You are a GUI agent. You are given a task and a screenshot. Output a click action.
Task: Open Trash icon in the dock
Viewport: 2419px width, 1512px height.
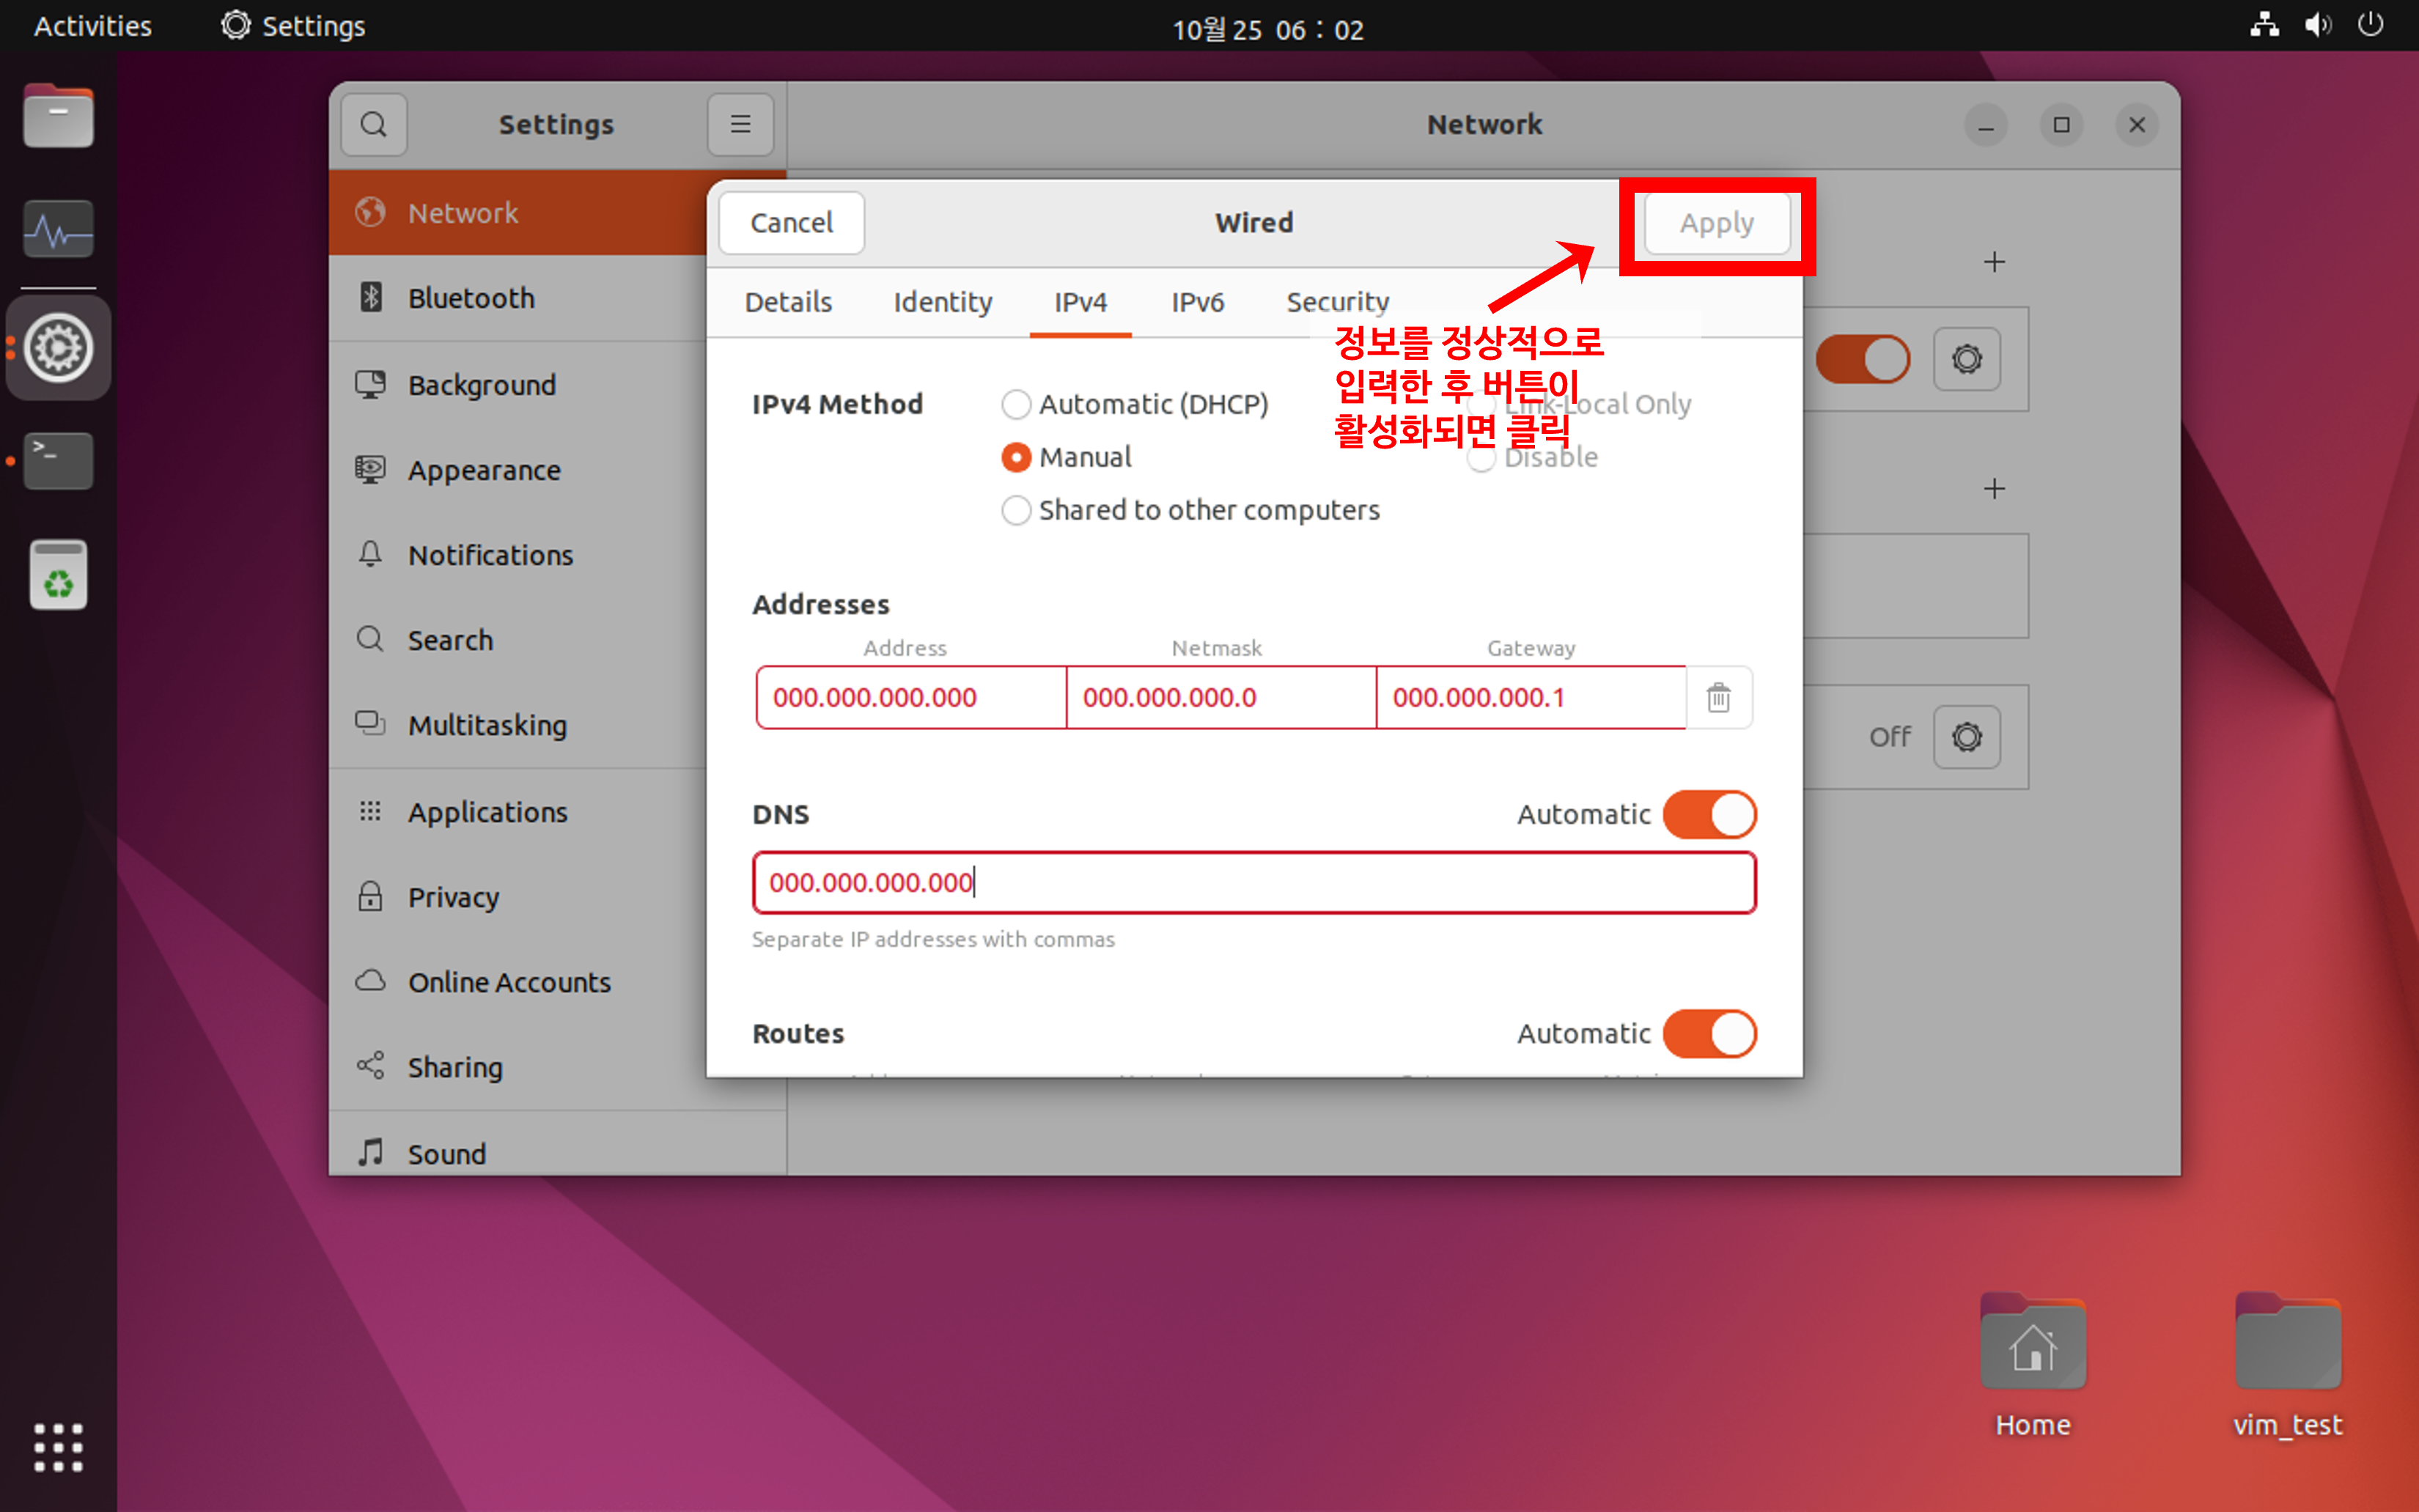tap(58, 575)
